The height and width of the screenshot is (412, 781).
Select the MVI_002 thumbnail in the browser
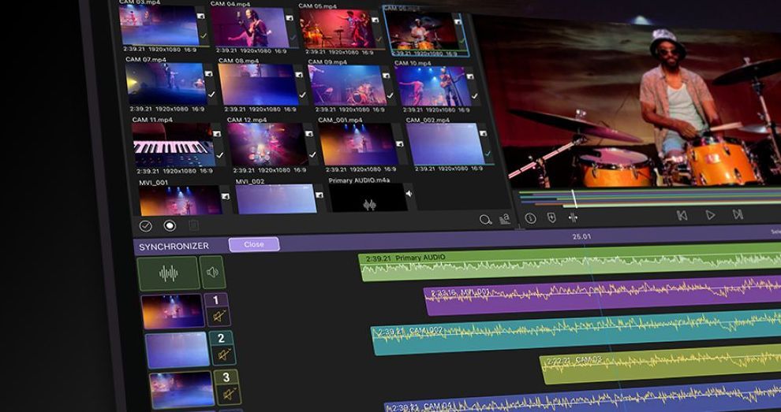click(x=276, y=199)
